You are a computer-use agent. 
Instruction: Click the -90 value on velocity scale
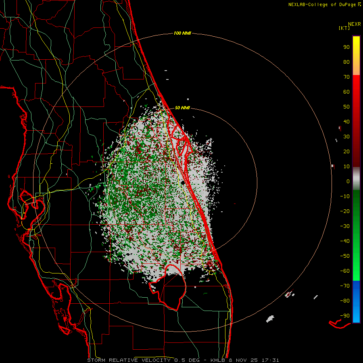click(x=345, y=316)
